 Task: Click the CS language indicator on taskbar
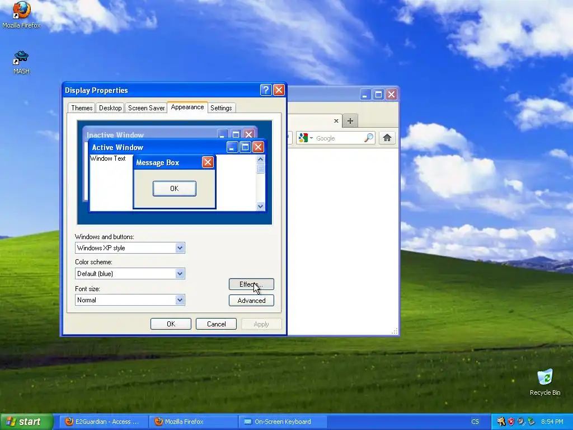[475, 422]
